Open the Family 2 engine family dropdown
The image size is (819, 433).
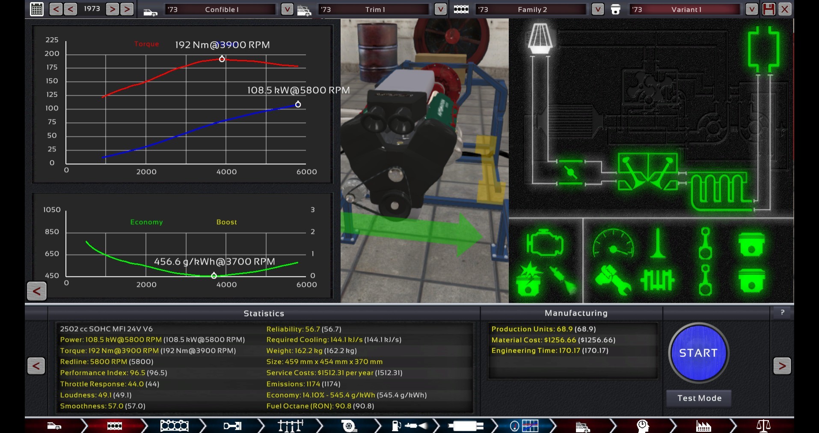point(597,9)
